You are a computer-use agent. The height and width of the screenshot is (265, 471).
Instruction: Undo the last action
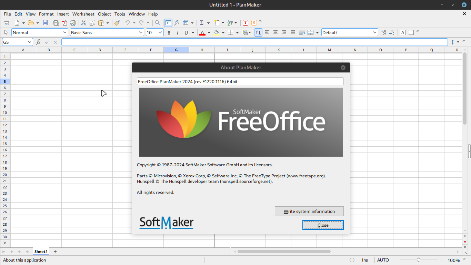point(128,23)
